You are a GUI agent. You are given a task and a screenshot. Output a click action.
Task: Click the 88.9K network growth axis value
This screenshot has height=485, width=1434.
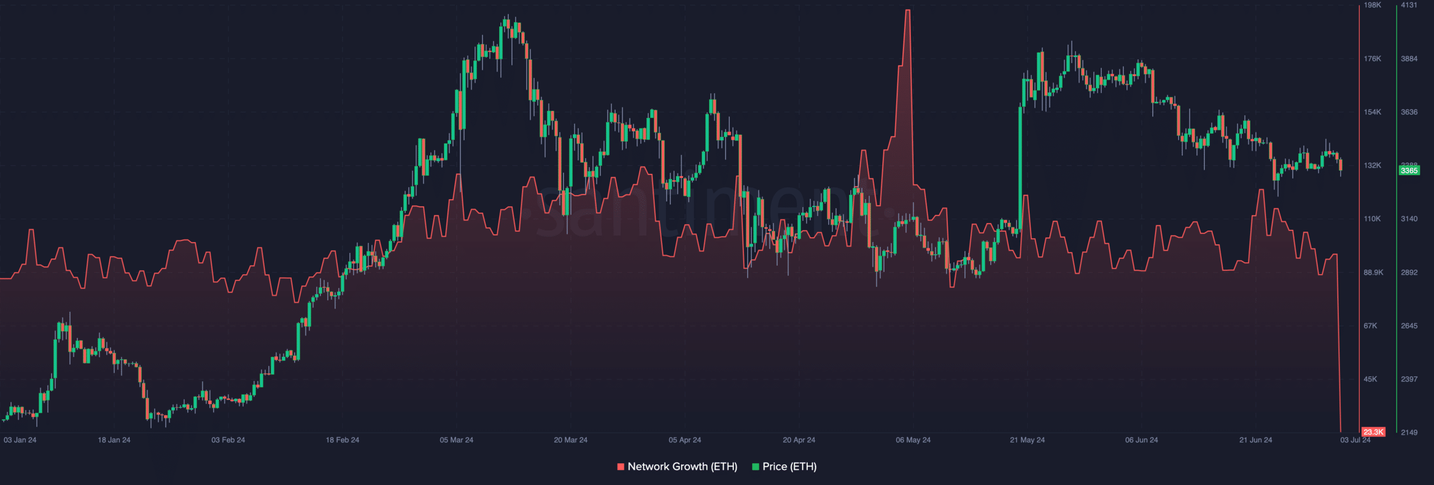coord(1374,272)
